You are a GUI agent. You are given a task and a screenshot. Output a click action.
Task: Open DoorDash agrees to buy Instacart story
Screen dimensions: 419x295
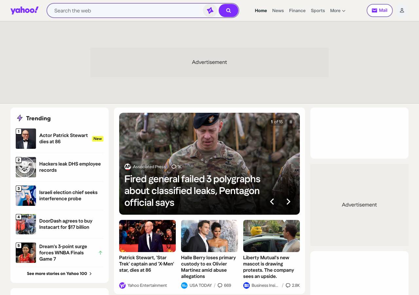(x=66, y=224)
